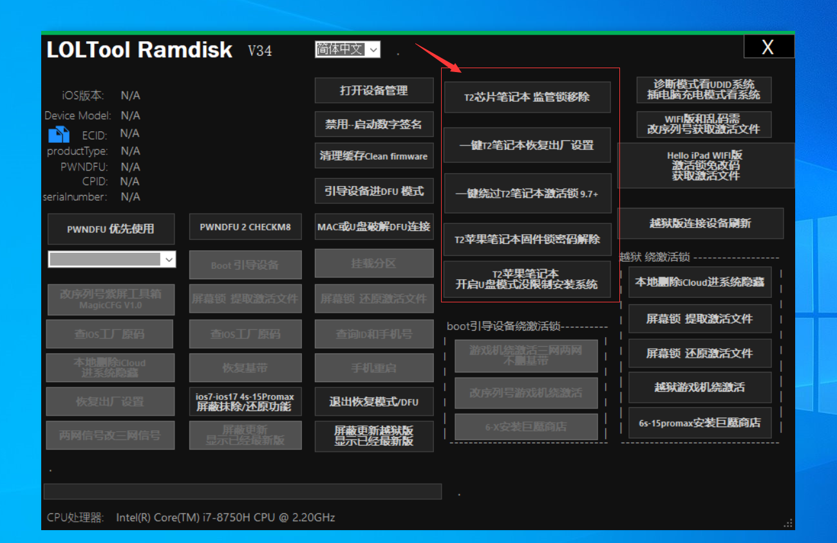Click 越狱游戏机绕激活 button
Screen dimensions: 837x543
pos(700,387)
